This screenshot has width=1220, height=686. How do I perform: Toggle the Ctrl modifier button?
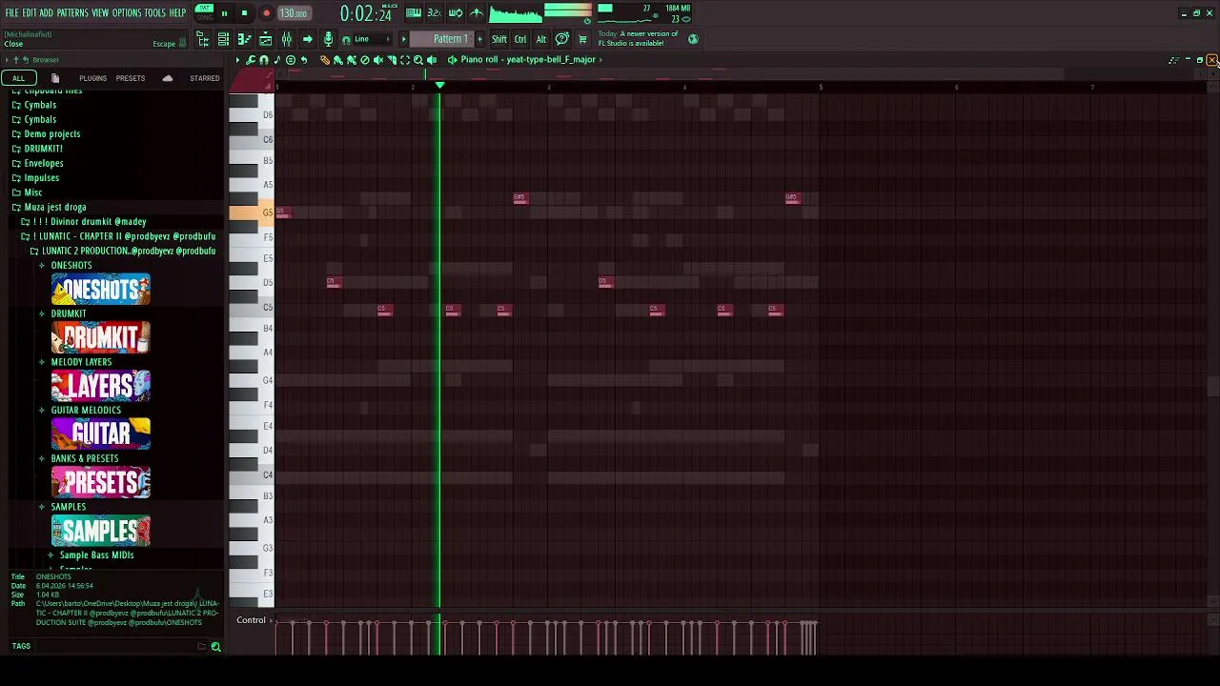click(x=520, y=39)
